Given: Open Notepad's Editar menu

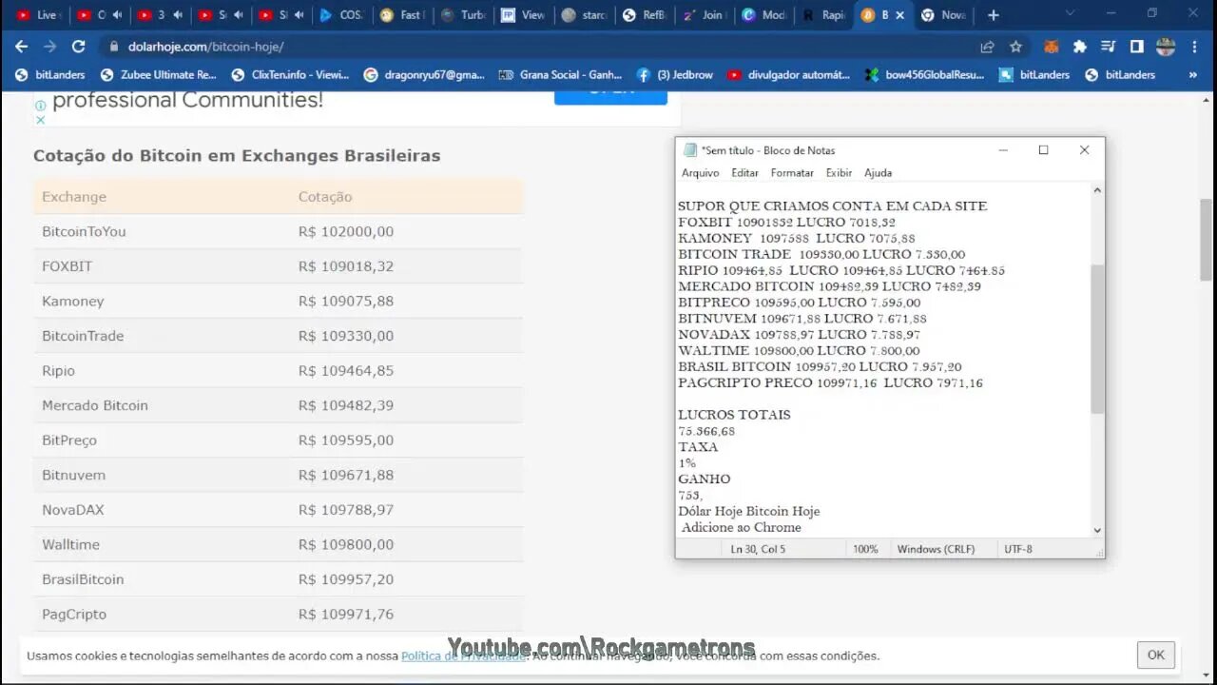Looking at the screenshot, I should coord(744,173).
